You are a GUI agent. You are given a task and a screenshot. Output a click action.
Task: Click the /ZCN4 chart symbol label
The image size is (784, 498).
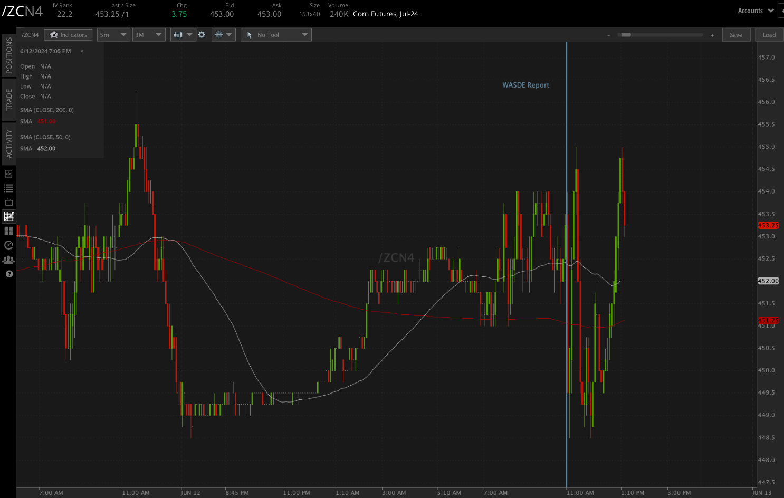tap(30, 35)
